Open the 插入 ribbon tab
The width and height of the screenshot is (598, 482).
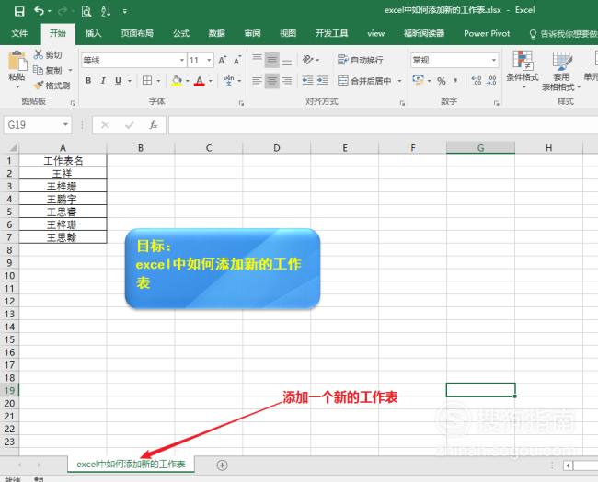pyautogui.click(x=93, y=33)
